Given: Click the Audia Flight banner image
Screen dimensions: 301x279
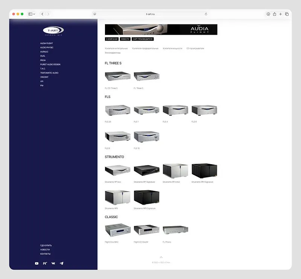Looking at the screenshot, I should pos(161,29).
